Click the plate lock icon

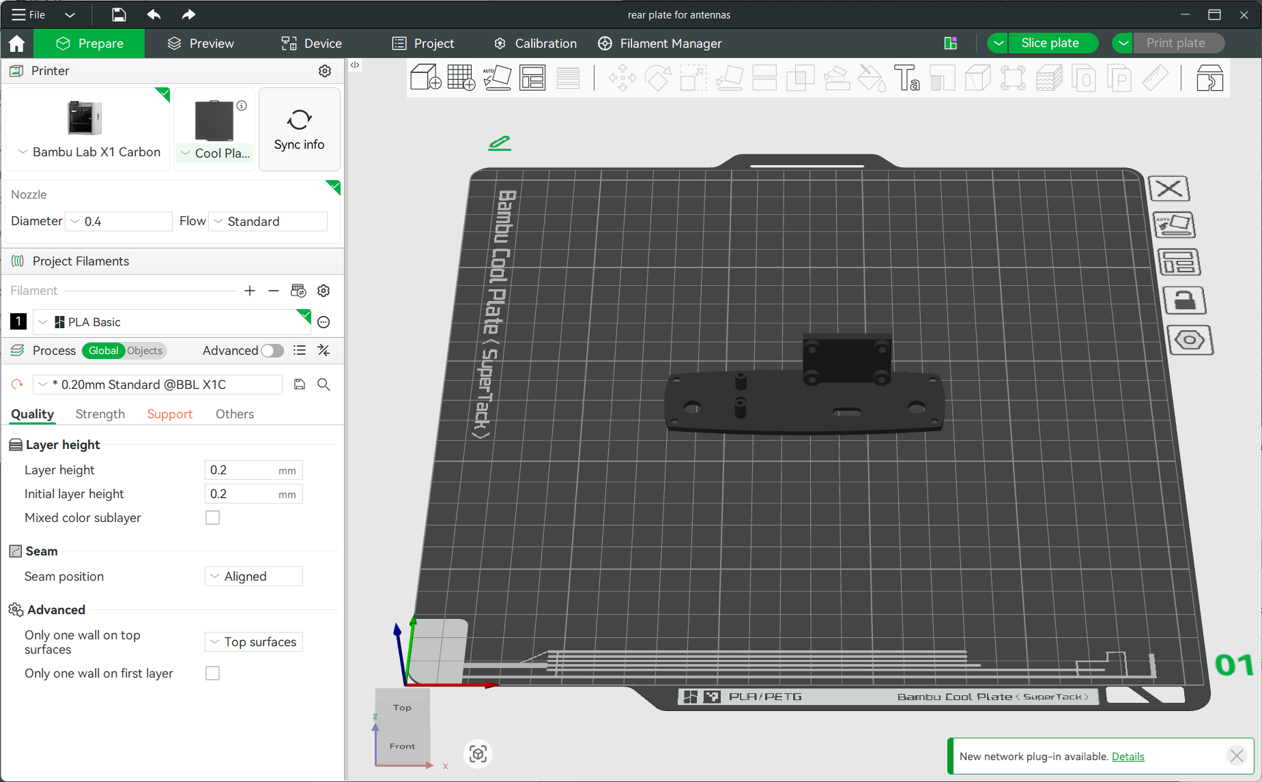[x=1185, y=300]
